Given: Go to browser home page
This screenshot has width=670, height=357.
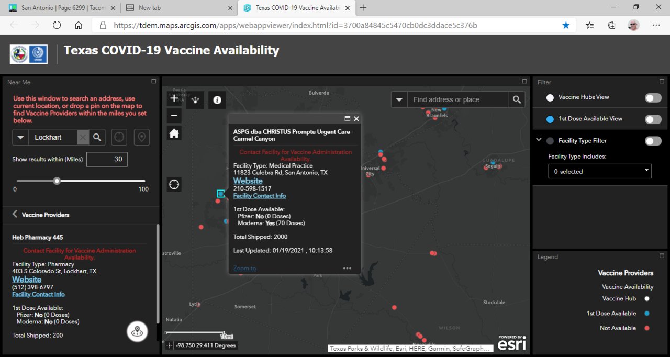Looking at the screenshot, I should coord(79,25).
